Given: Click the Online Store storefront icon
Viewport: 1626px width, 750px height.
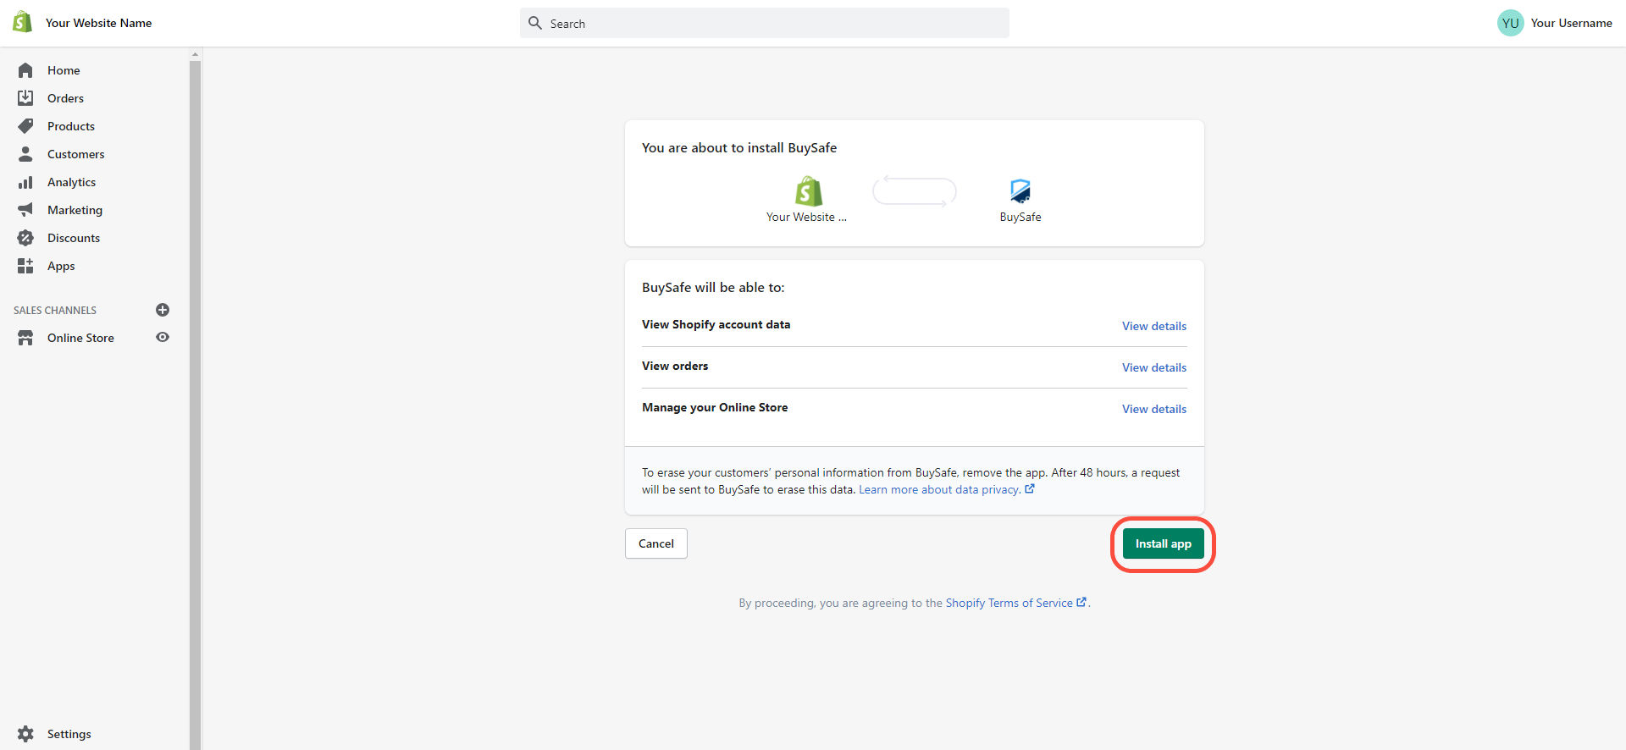Looking at the screenshot, I should pyautogui.click(x=25, y=338).
